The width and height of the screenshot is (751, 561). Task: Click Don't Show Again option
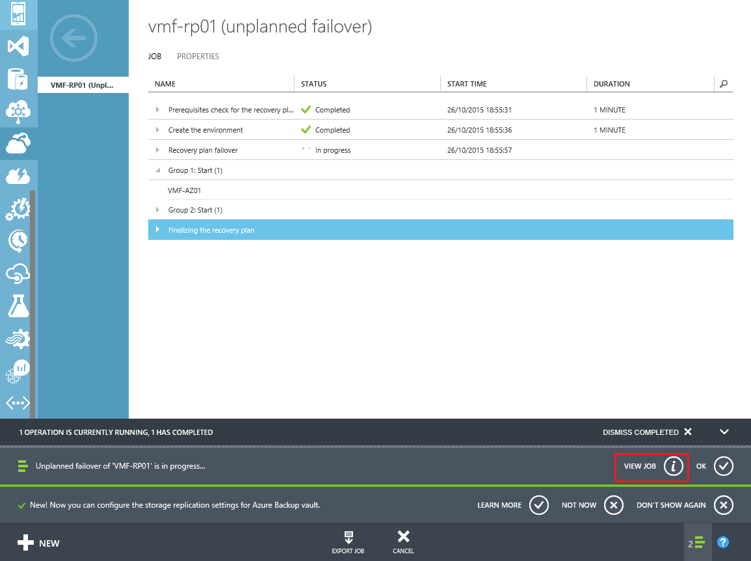click(x=684, y=505)
